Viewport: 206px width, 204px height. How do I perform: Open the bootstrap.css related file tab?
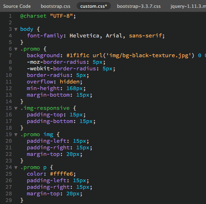pyautogui.click(x=56, y=6)
